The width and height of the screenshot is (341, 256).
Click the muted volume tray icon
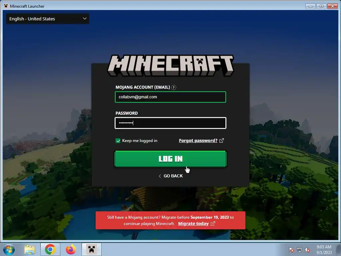(x=307, y=250)
